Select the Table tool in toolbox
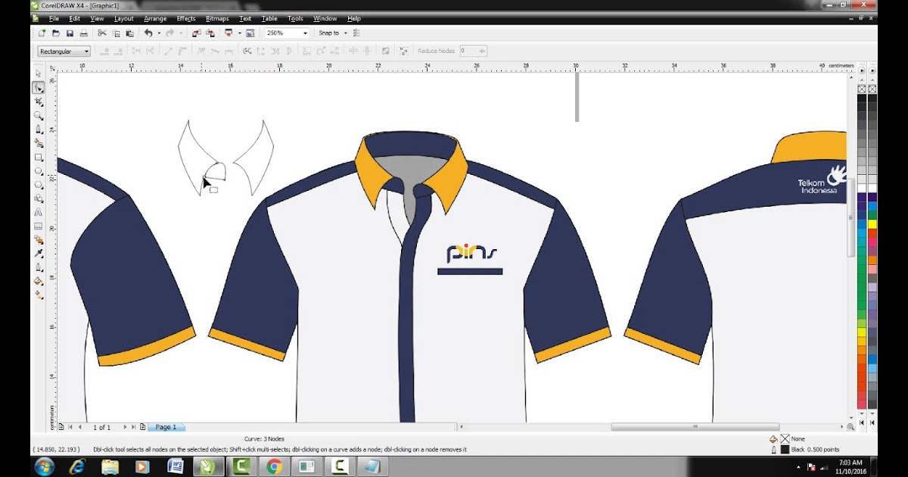 tap(39, 226)
